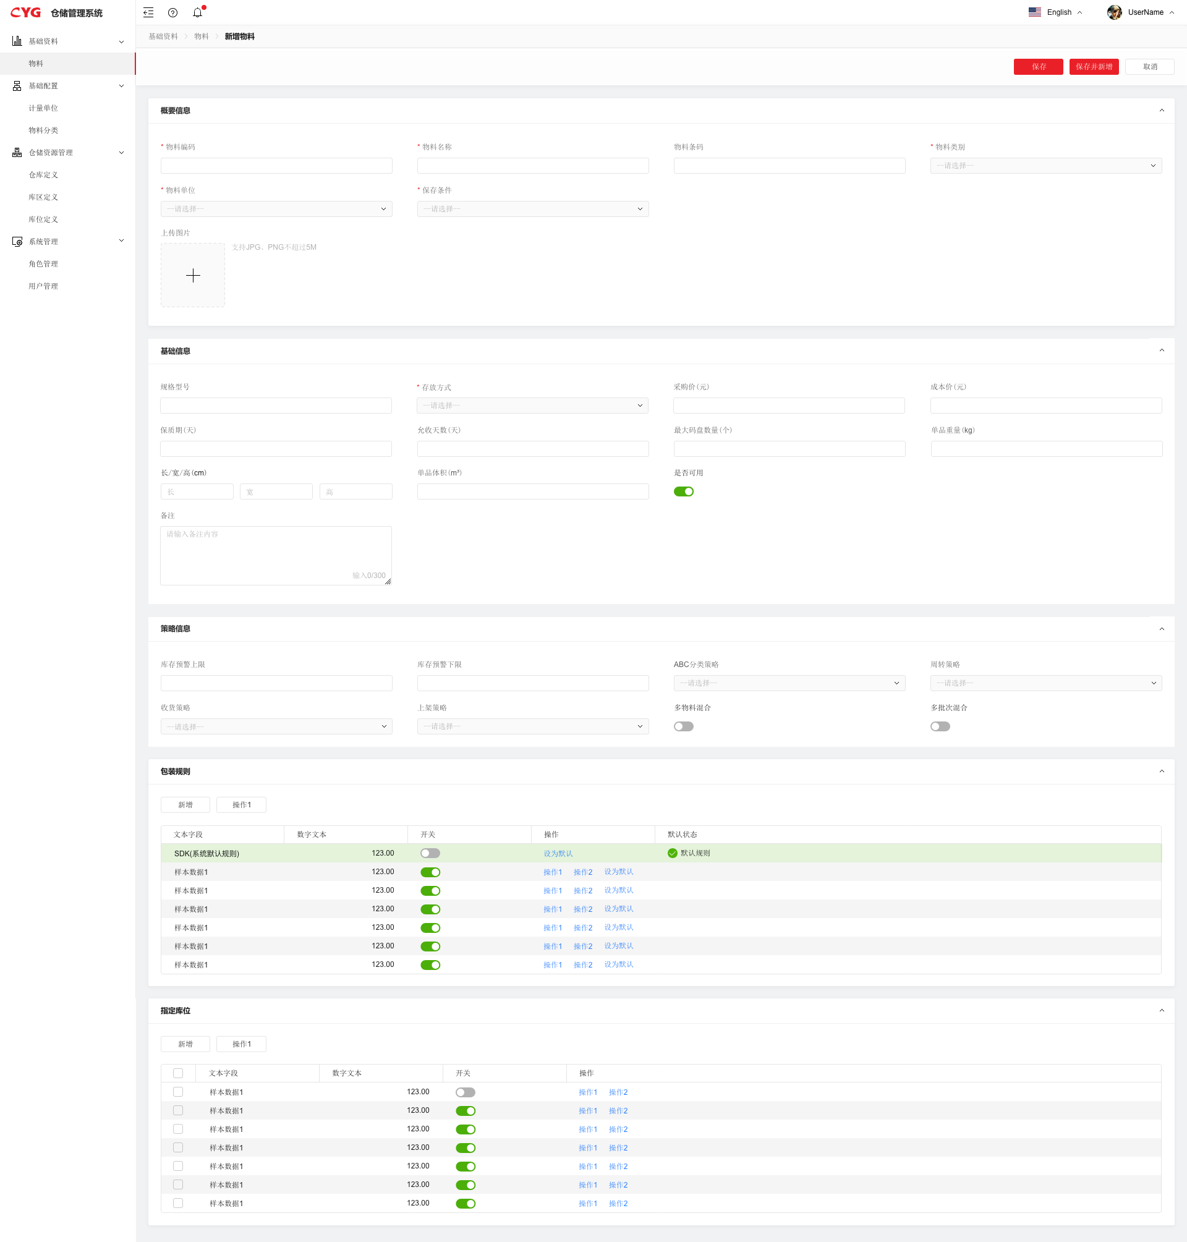The image size is (1187, 1242).
Task: Open the 物料类别 dropdown
Action: 1045,166
